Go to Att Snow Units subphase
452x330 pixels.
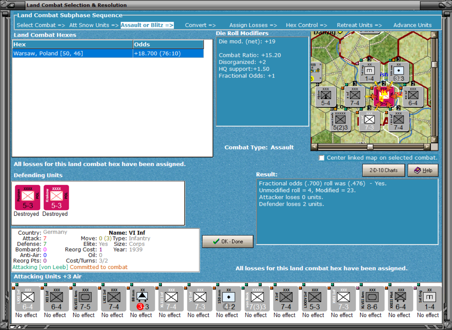(93, 25)
